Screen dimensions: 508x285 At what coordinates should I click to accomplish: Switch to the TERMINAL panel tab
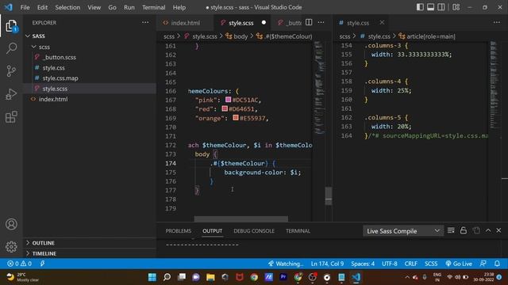(298, 230)
